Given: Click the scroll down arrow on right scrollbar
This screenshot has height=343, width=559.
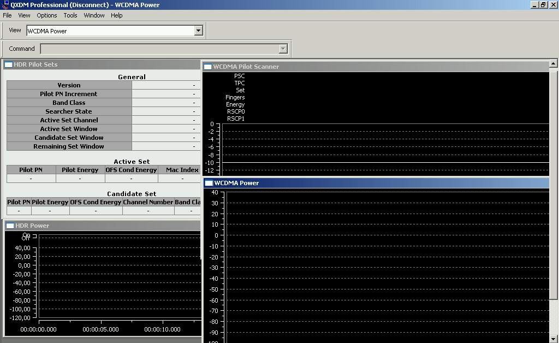Looking at the screenshot, I should (554, 339).
